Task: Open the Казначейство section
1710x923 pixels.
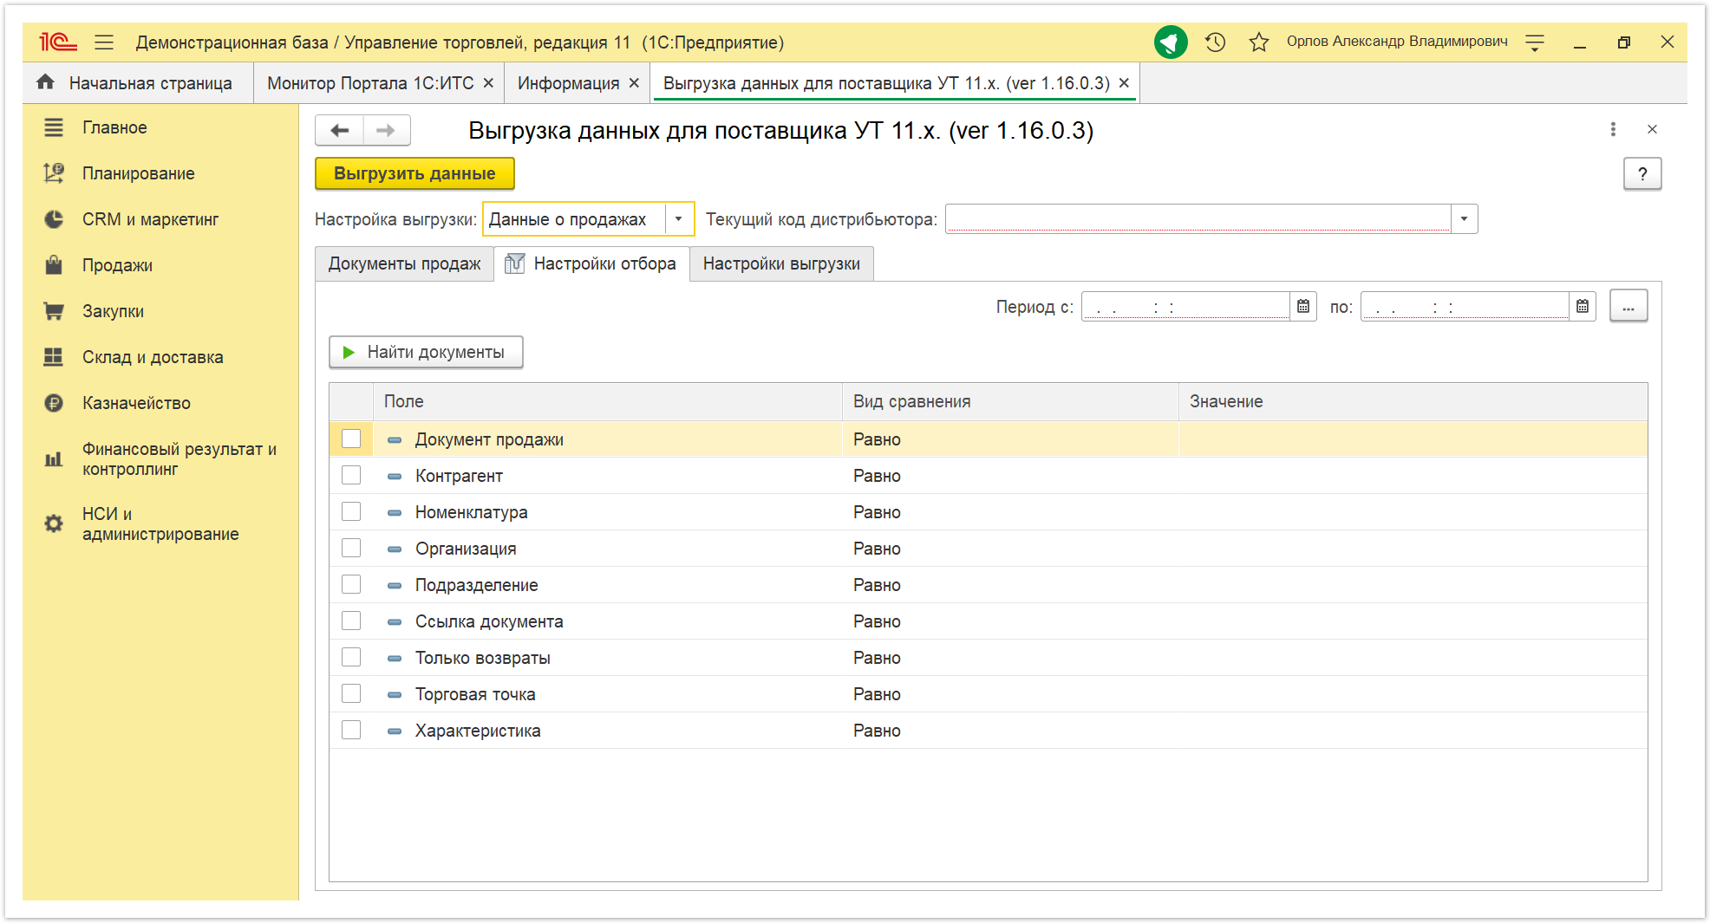Action: point(116,403)
